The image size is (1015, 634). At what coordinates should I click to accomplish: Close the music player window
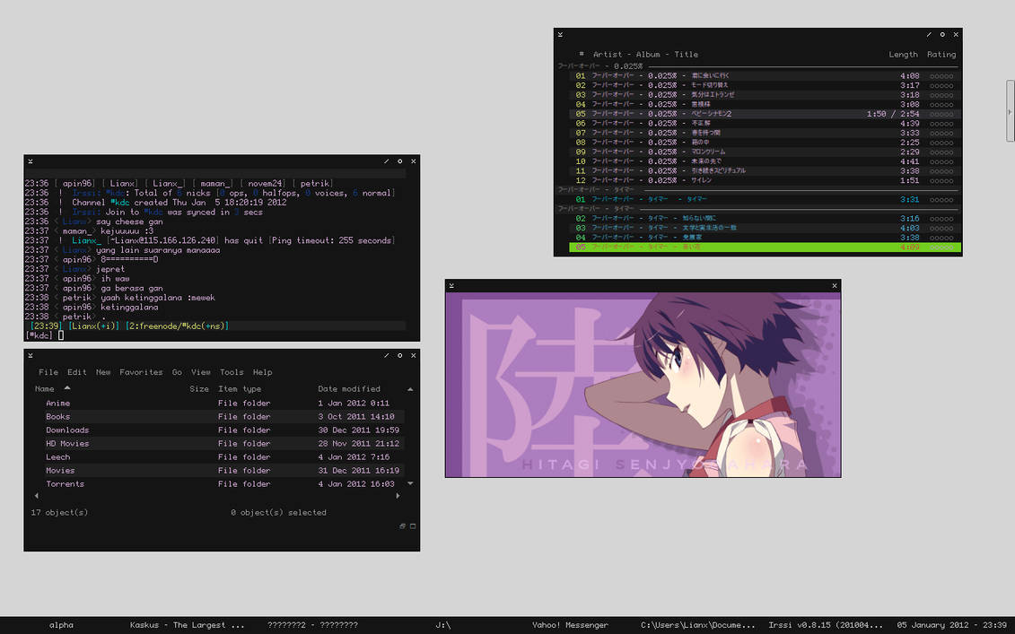956,34
